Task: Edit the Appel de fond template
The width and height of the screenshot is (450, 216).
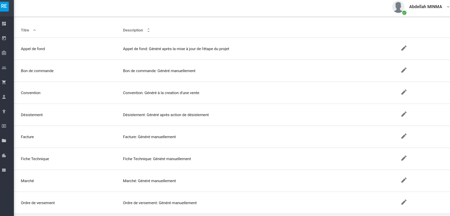Action: tap(404, 48)
